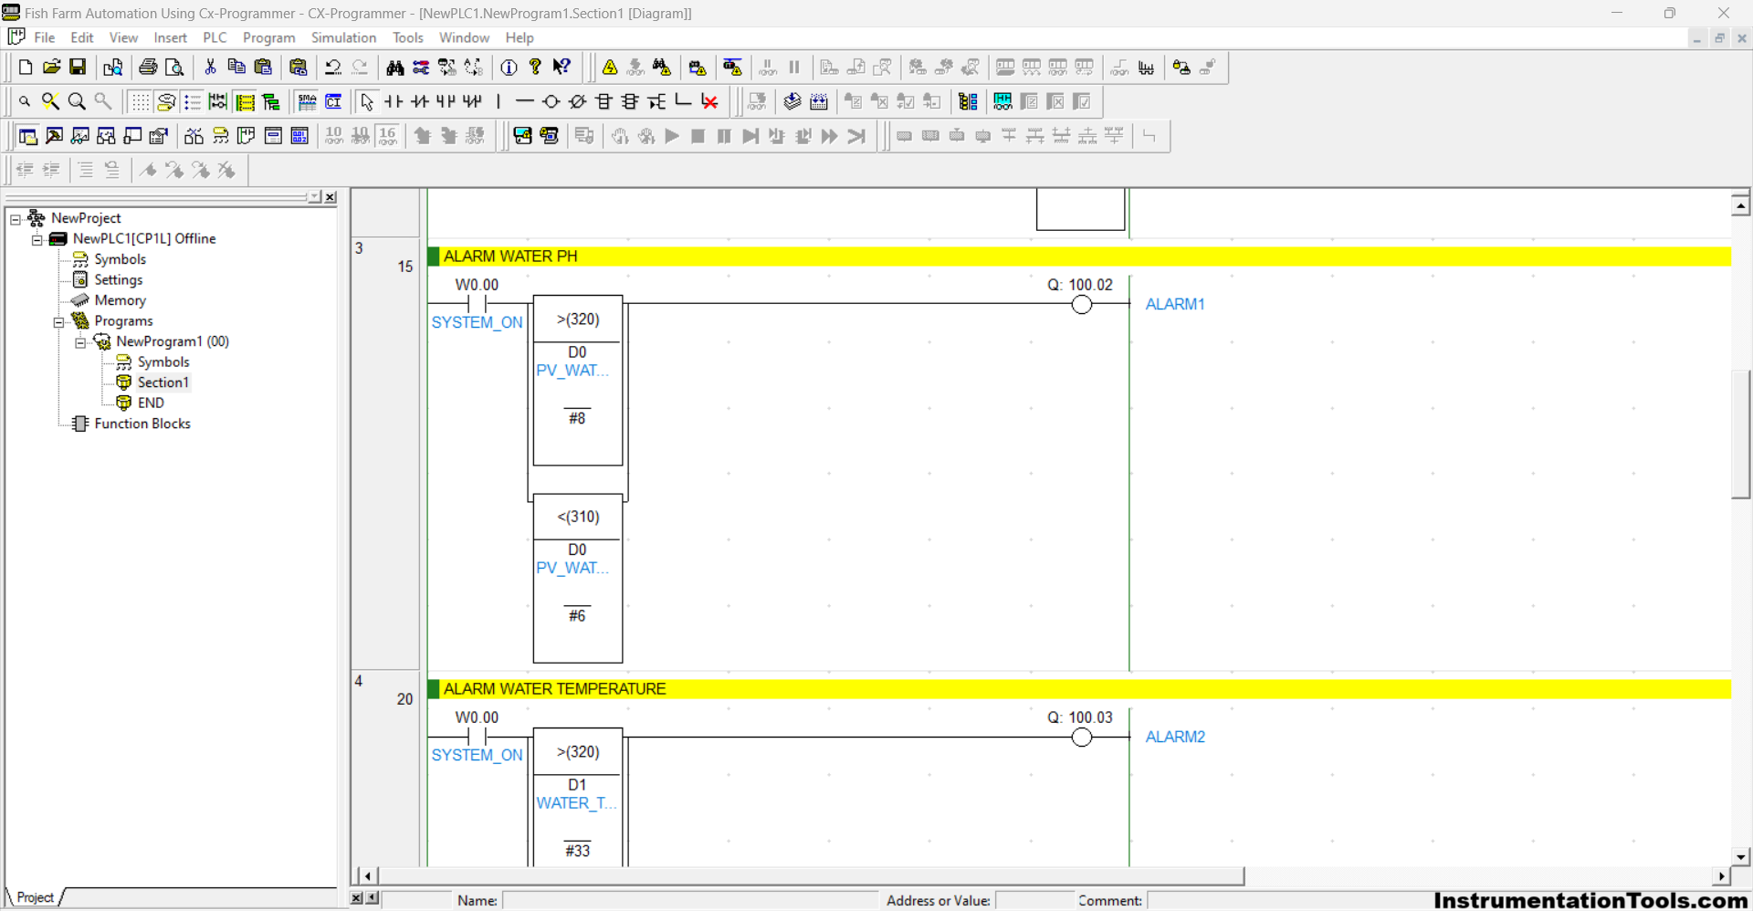This screenshot has width=1753, height=911.
Task: Click the Find binoculars icon
Action: click(x=394, y=68)
